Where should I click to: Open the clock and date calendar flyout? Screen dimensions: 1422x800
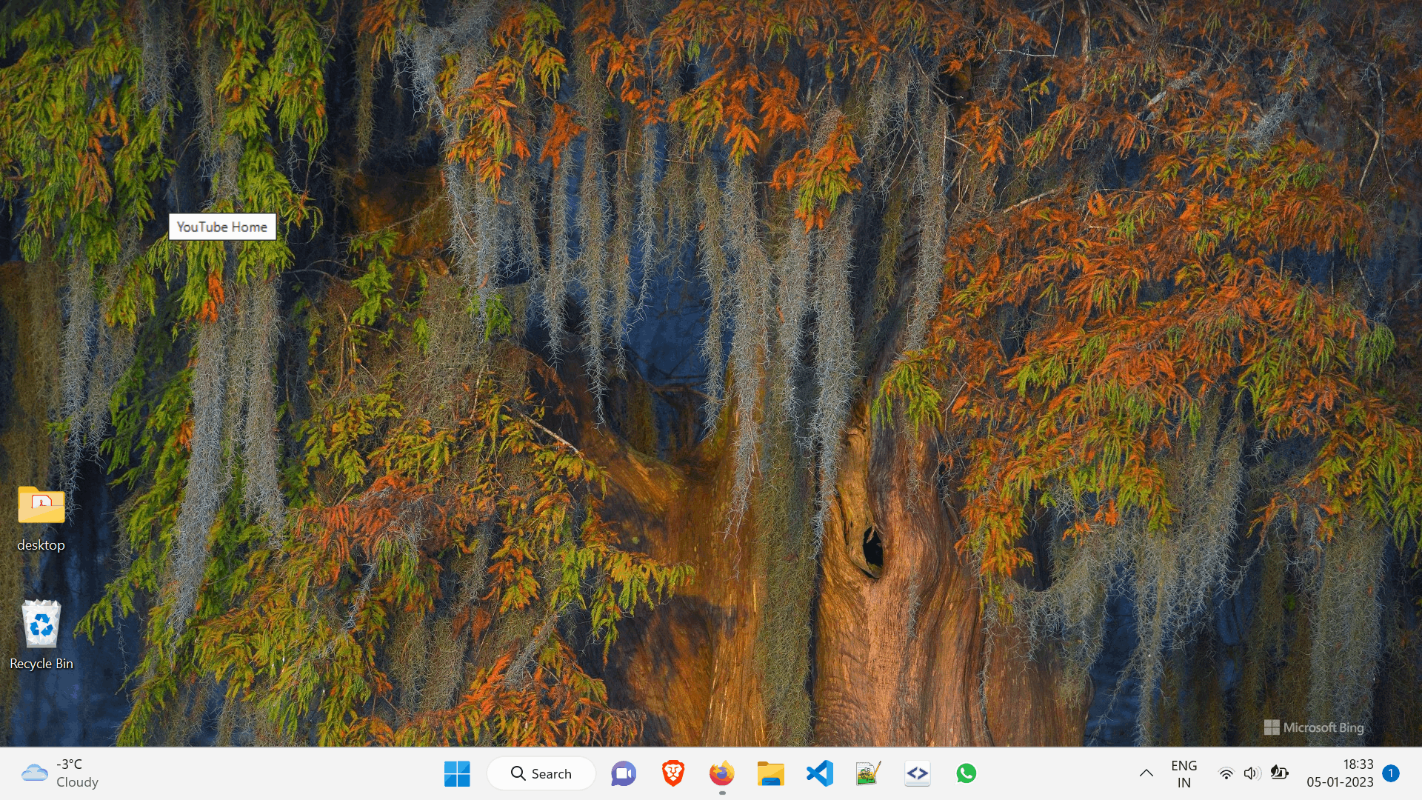1340,773
